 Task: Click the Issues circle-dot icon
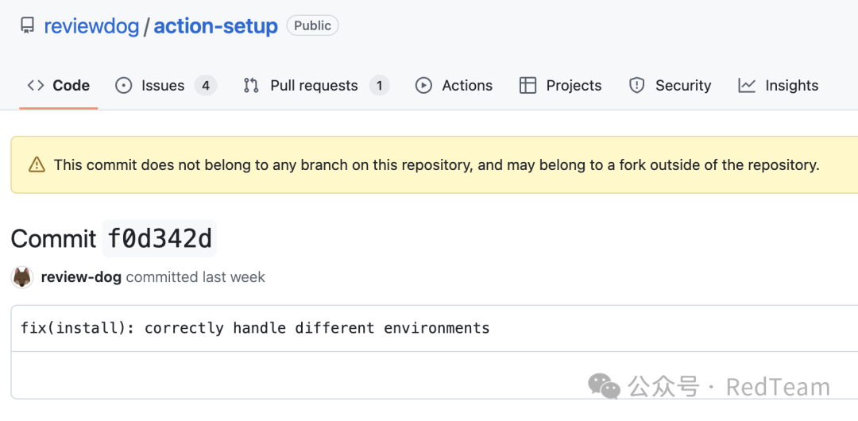(124, 86)
